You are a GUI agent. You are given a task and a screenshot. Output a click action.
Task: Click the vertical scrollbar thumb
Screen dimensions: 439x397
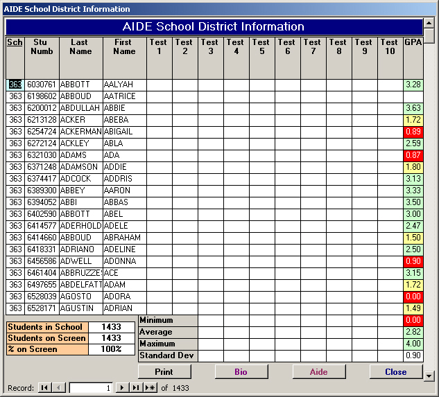click(429, 35)
